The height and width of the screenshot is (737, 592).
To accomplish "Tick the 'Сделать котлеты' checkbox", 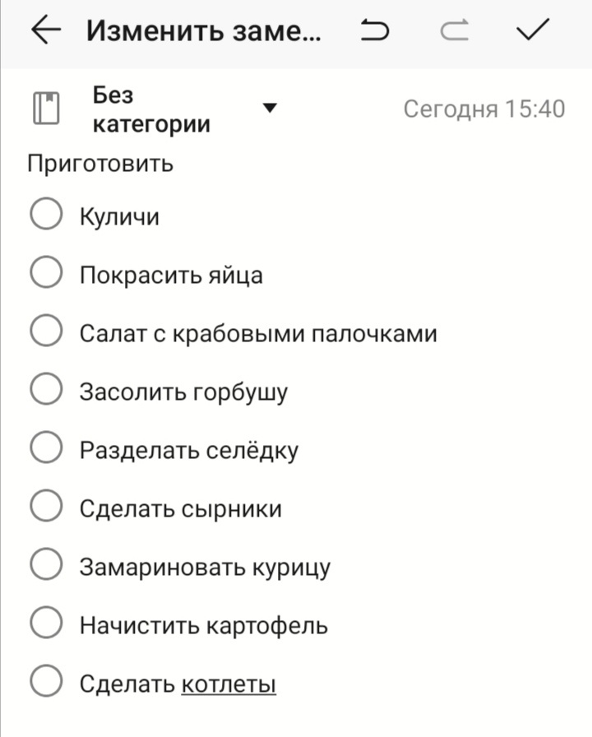I will click(x=46, y=683).
